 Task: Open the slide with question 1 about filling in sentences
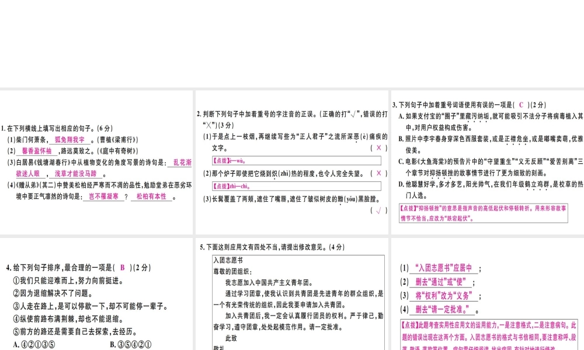(96, 162)
